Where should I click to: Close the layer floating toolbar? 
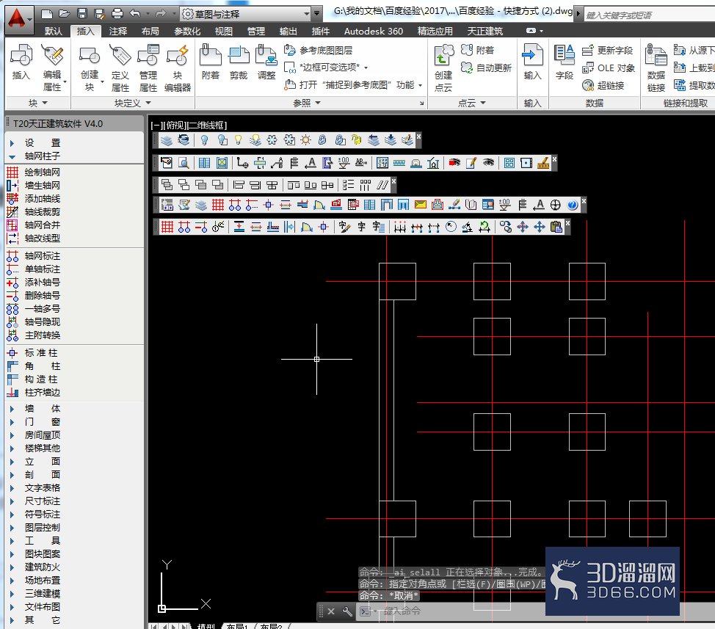coord(418,136)
